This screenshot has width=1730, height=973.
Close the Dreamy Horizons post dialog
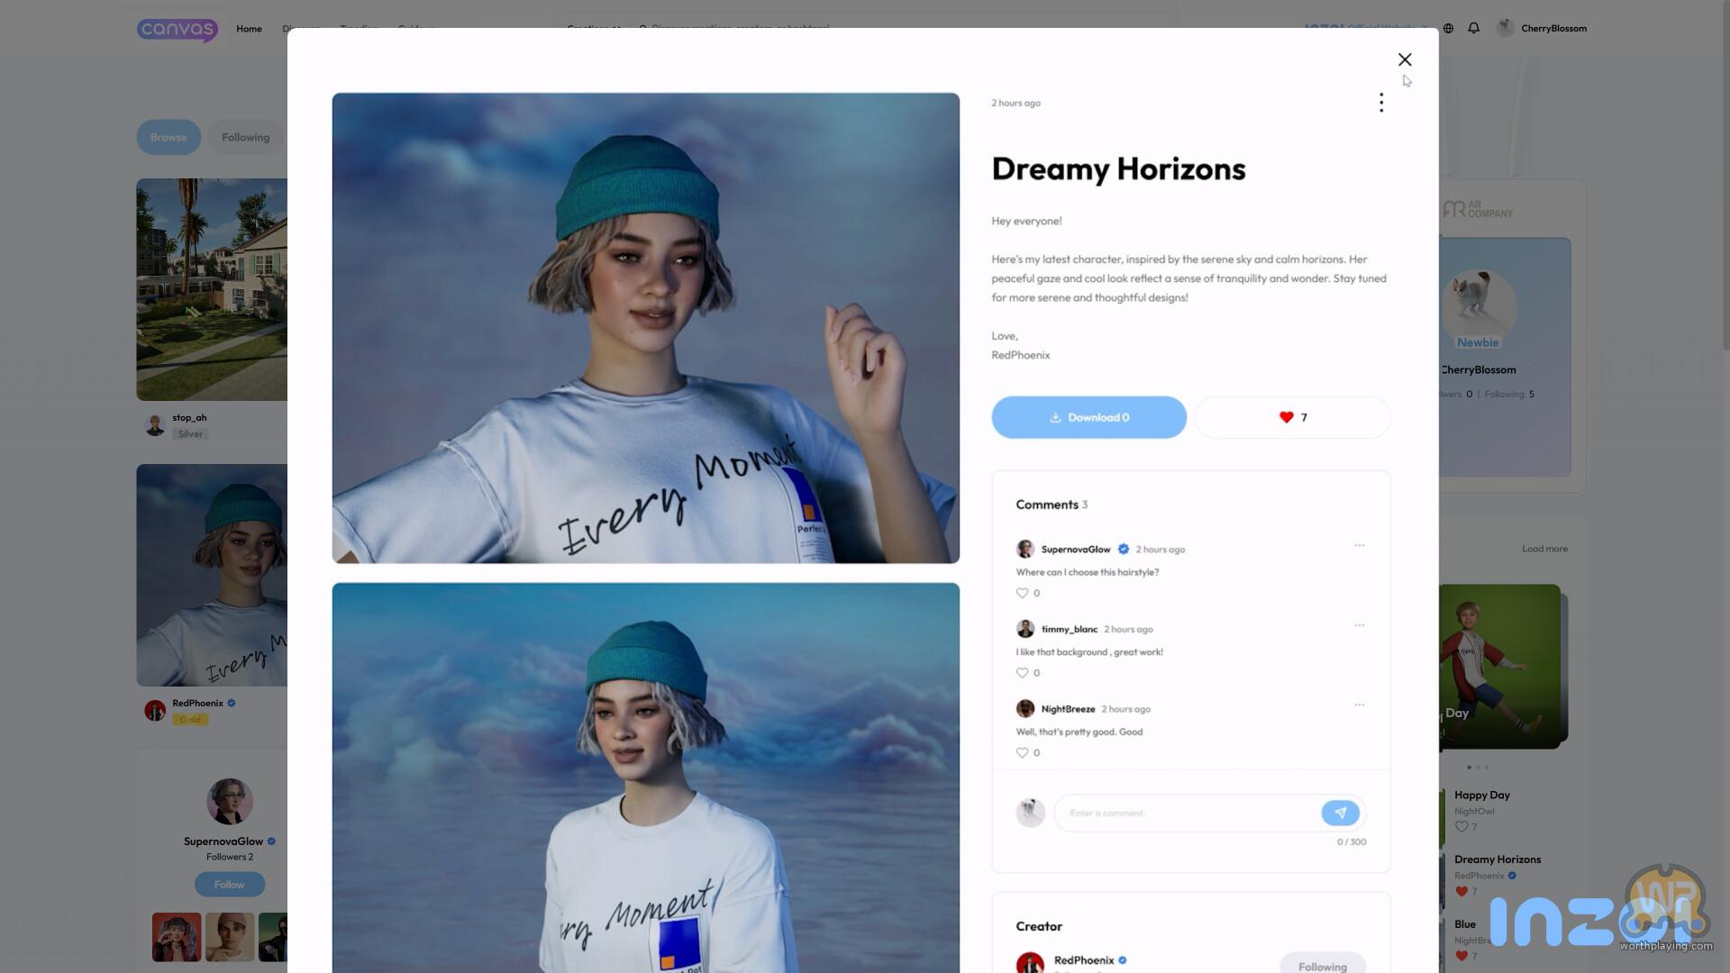point(1404,59)
